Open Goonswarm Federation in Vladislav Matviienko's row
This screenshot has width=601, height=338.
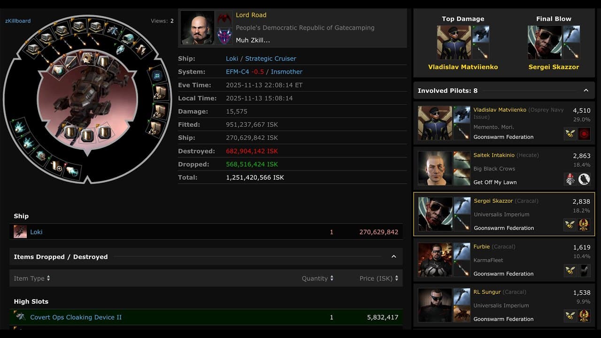(503, 137)
